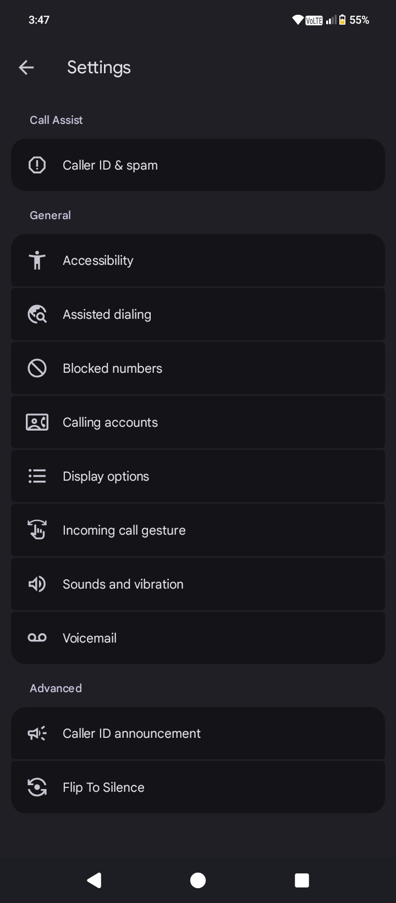396x903 pixels.
Task: Tap the Incoming call gesture hand icon
Action: pos(37,530)
